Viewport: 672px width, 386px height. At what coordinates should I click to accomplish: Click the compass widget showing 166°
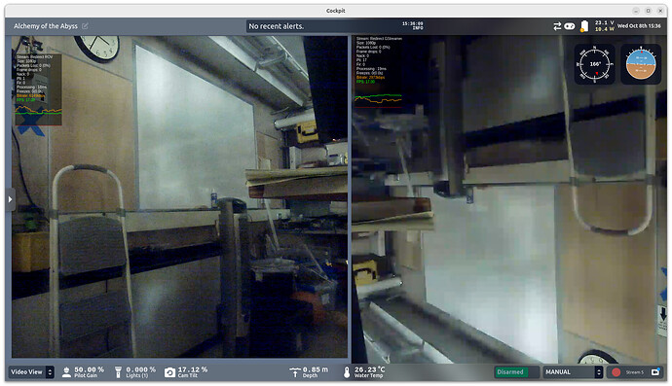click(594, 64)
